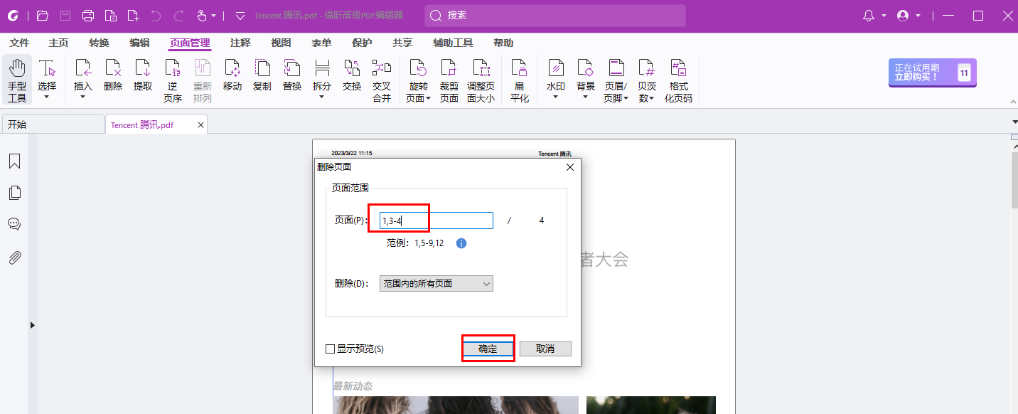
Task: Cancel the dialog with 取消
Action: pos(545,349)
